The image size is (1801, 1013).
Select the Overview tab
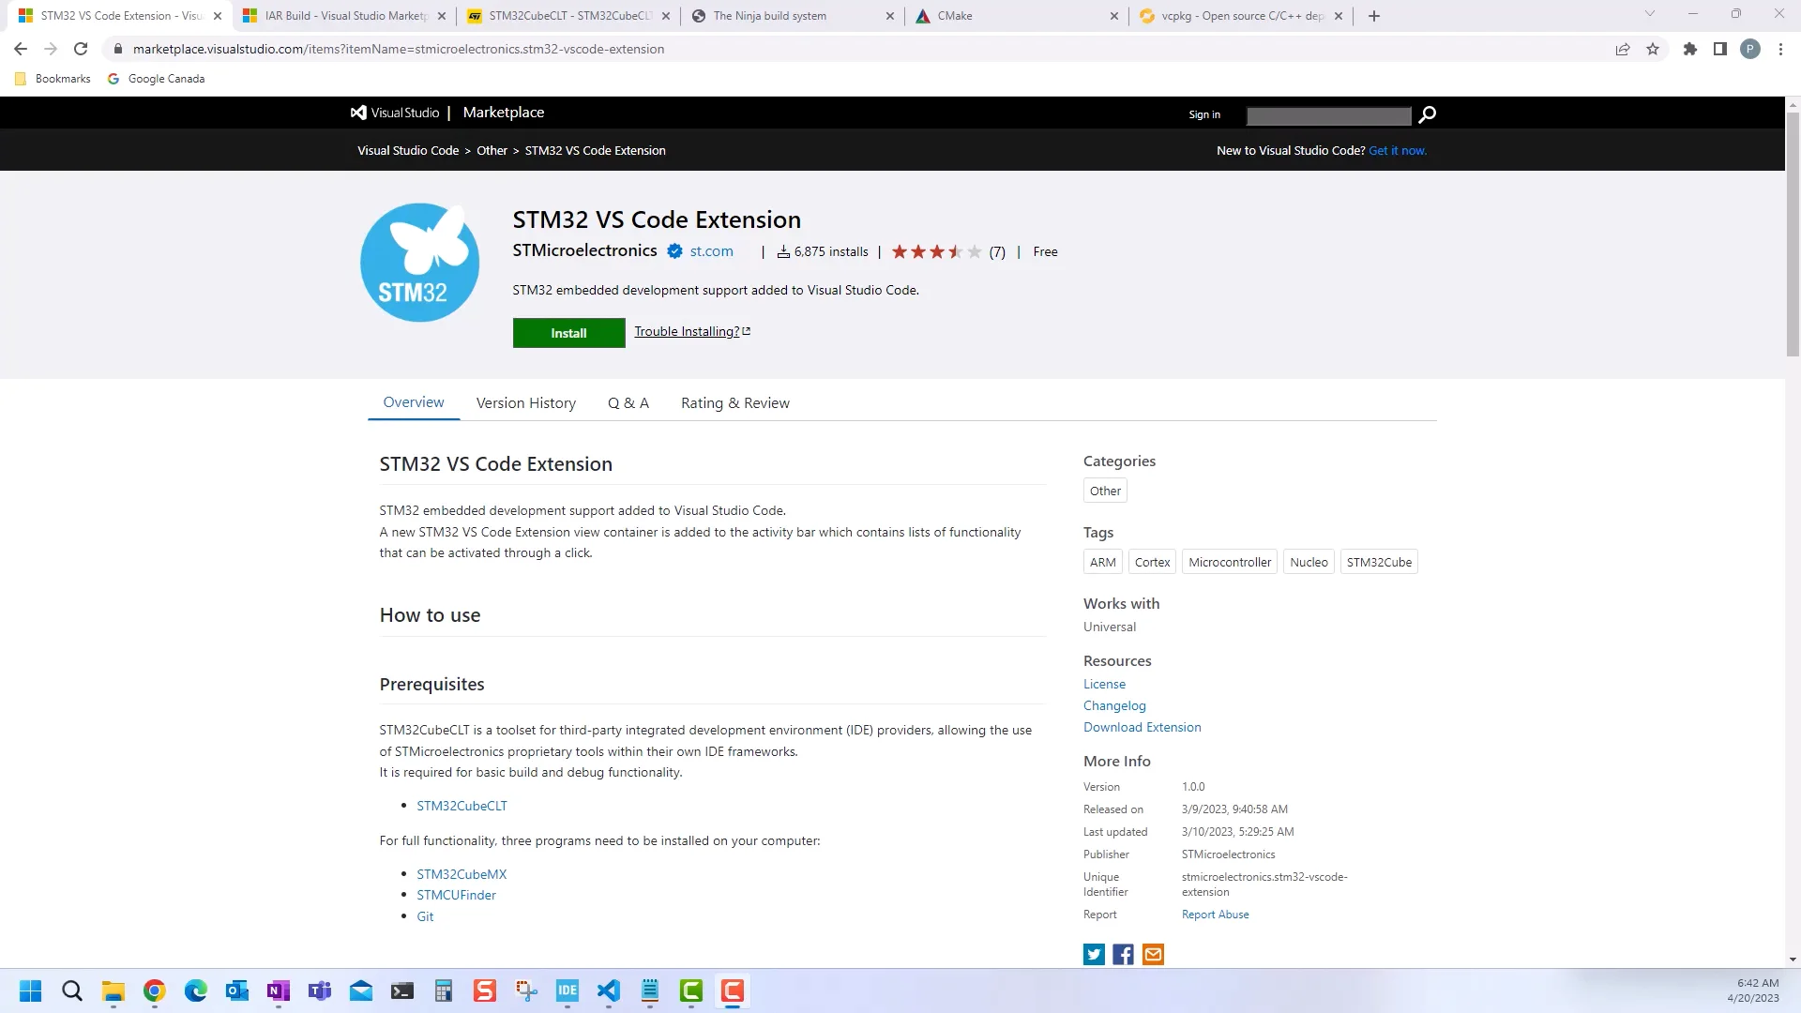pyautogui.click(x=414, y=402)
